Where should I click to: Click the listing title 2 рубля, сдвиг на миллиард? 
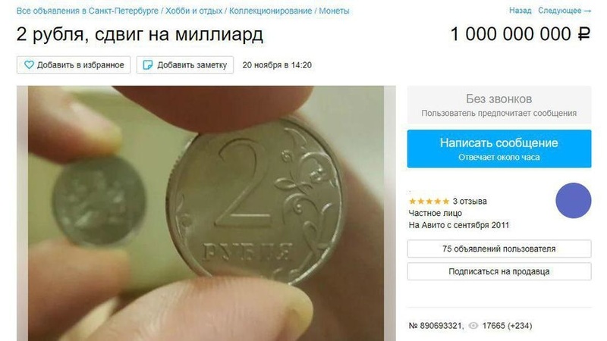(140, 34)
